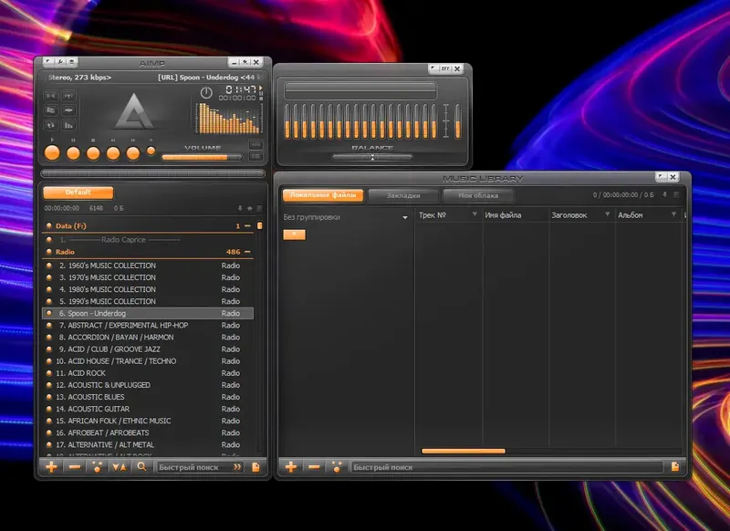
Task: Click the star favorites icon in the playlist header
Action: [x=249, y=208]
